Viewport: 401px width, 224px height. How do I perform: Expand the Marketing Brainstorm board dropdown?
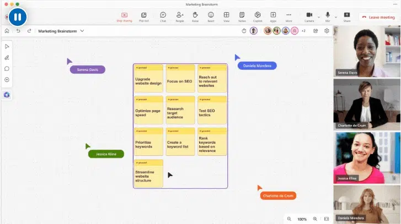tap(82, 31)
